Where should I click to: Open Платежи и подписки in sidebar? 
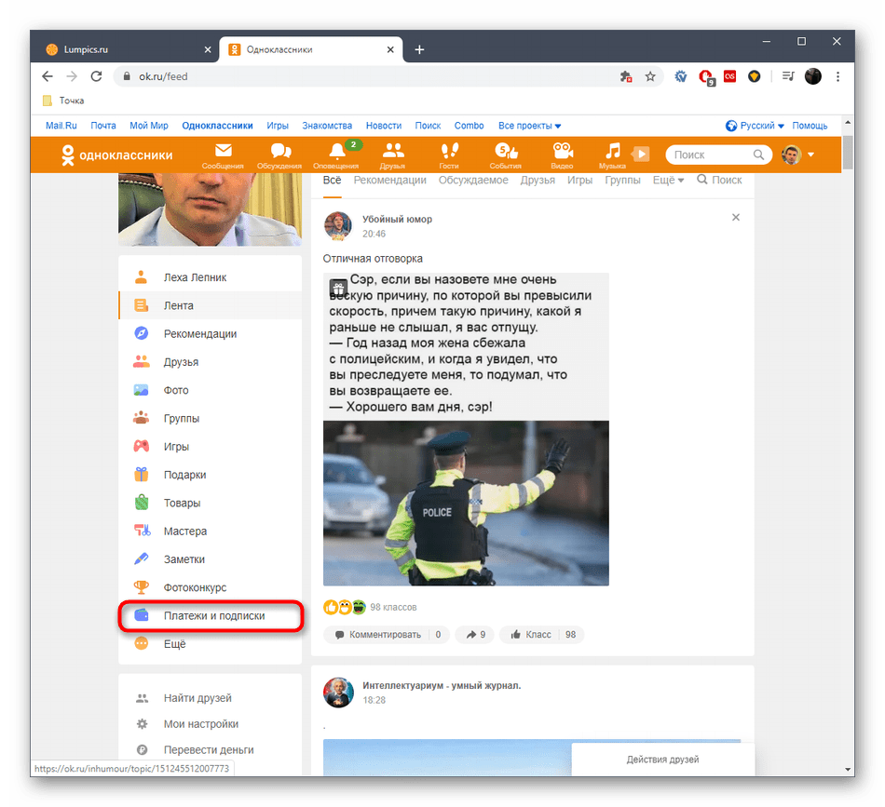(210, 615)
